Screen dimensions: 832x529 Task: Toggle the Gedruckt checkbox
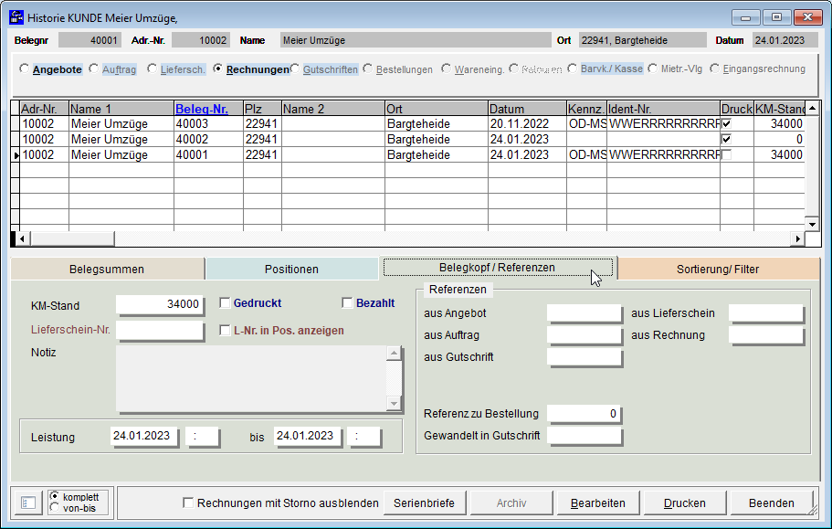pyautogui.click(x=225, y=303)
